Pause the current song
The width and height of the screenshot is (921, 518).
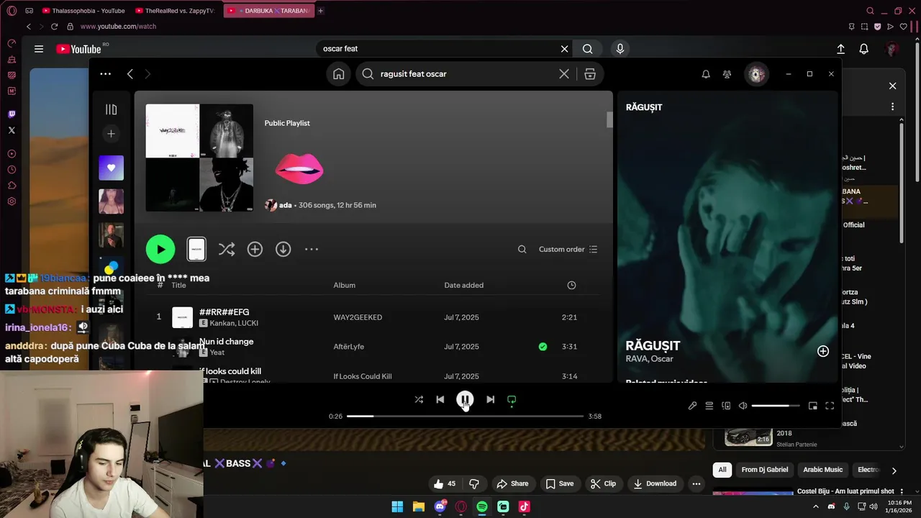tap(465, 399)
